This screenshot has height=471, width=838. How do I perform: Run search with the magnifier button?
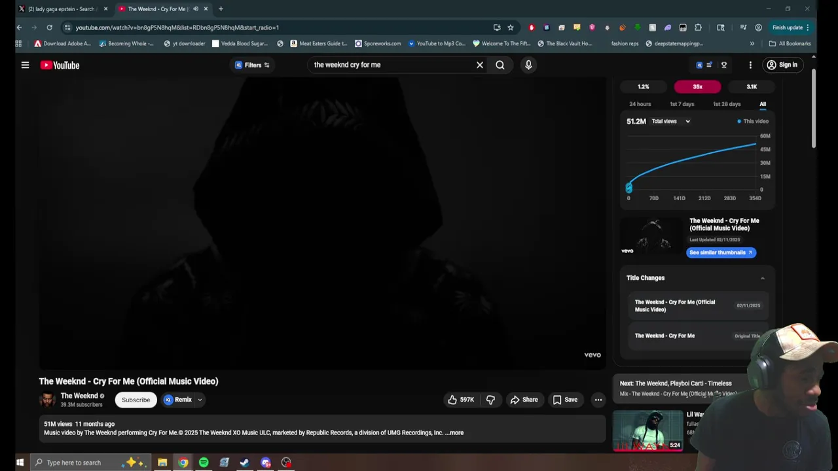click(x=500, y=65)
